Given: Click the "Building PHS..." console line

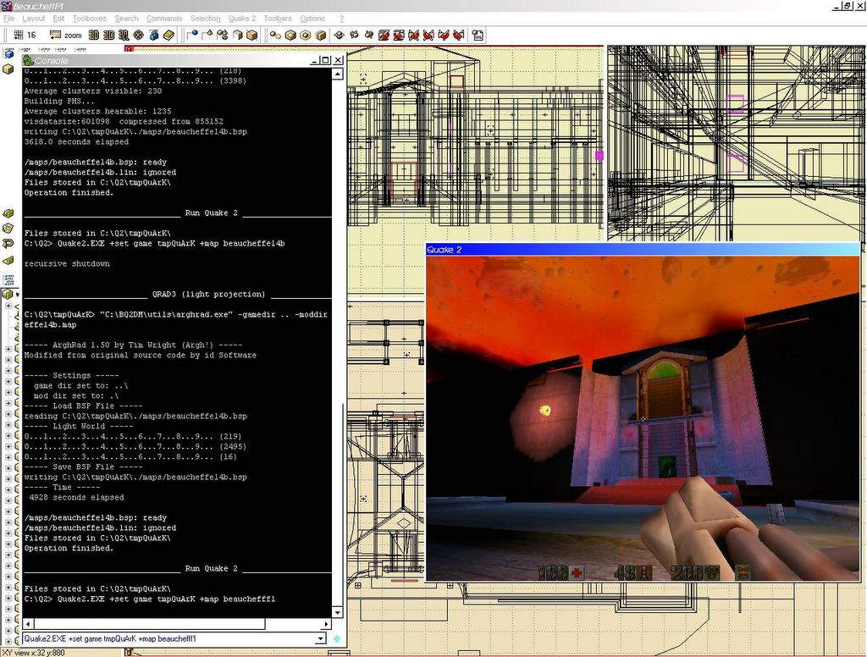Looking at the screenshot, I should [x=59, y=102].
